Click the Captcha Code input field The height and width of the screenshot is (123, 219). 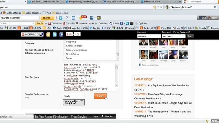(74, 96)
